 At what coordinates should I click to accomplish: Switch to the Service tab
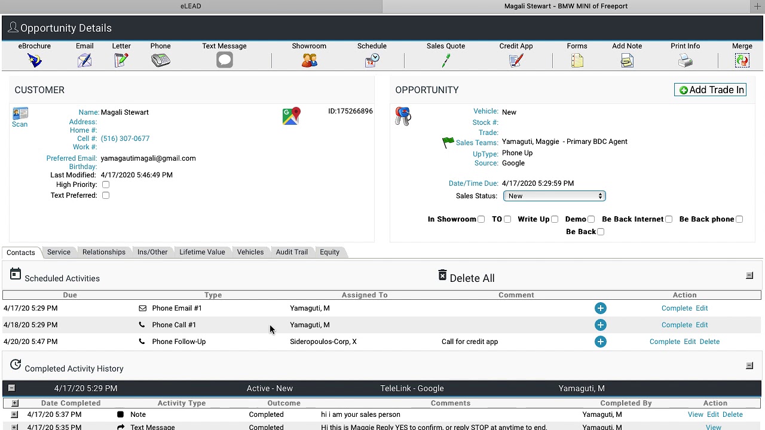coord(59,252)
